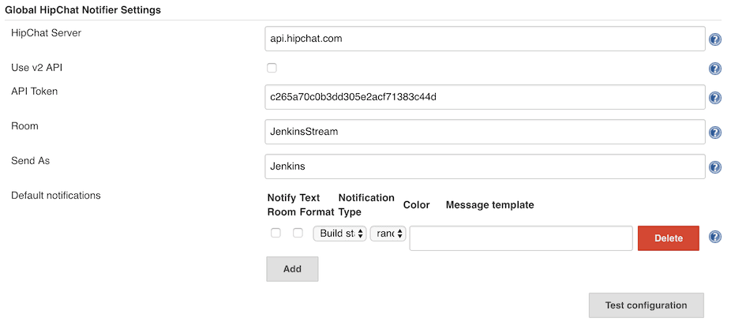Open help for Default notifications row
Image resolution: width=731 pixels, height=329 pixels.
[715, 237]
